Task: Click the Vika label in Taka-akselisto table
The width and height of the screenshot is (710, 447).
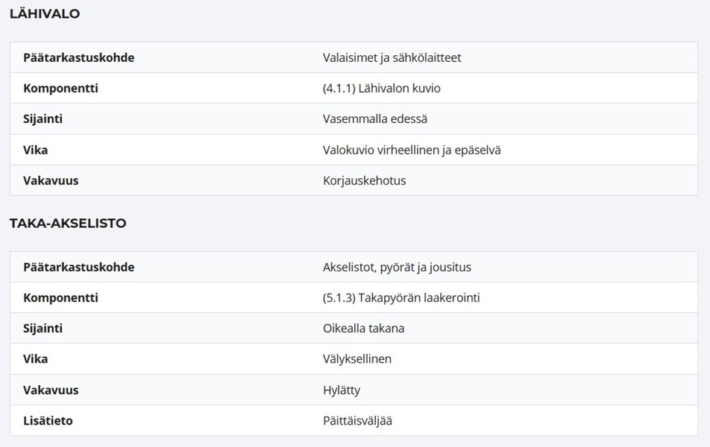Action: point(35,359)
